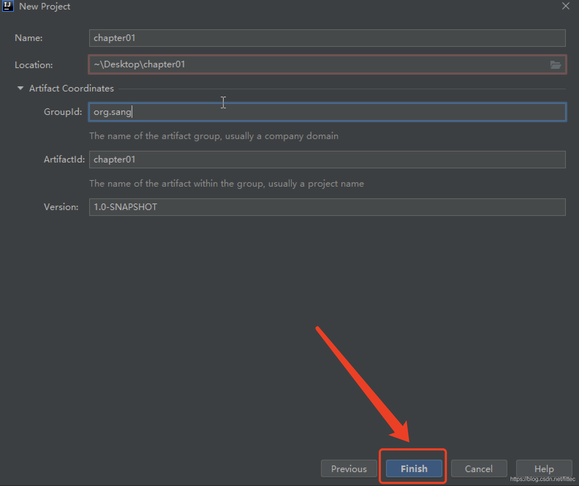This screenshot has width=579, height=486.
Task: Click the New Project title text
Action: pos(45,7)
